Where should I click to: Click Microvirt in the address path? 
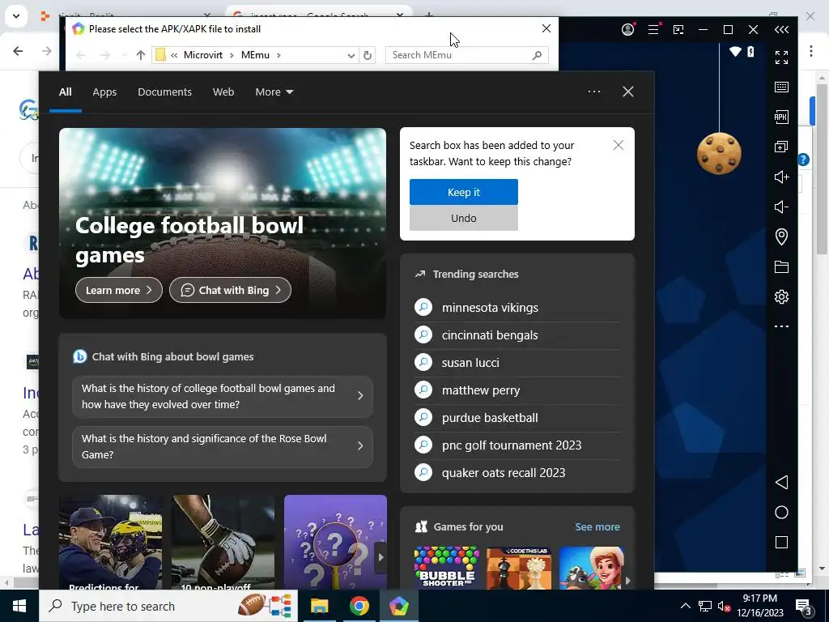(203, 55)
